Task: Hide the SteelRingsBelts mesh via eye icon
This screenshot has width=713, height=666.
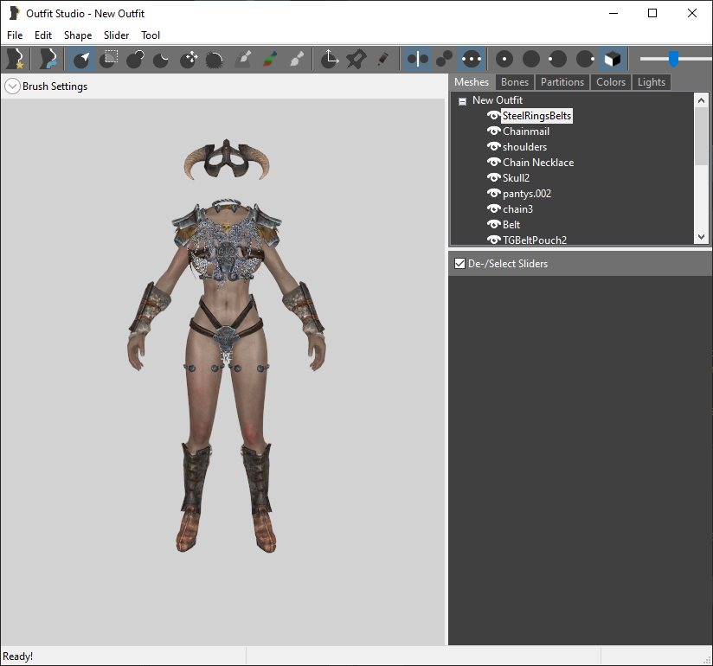Action: (x=493, y=116)
